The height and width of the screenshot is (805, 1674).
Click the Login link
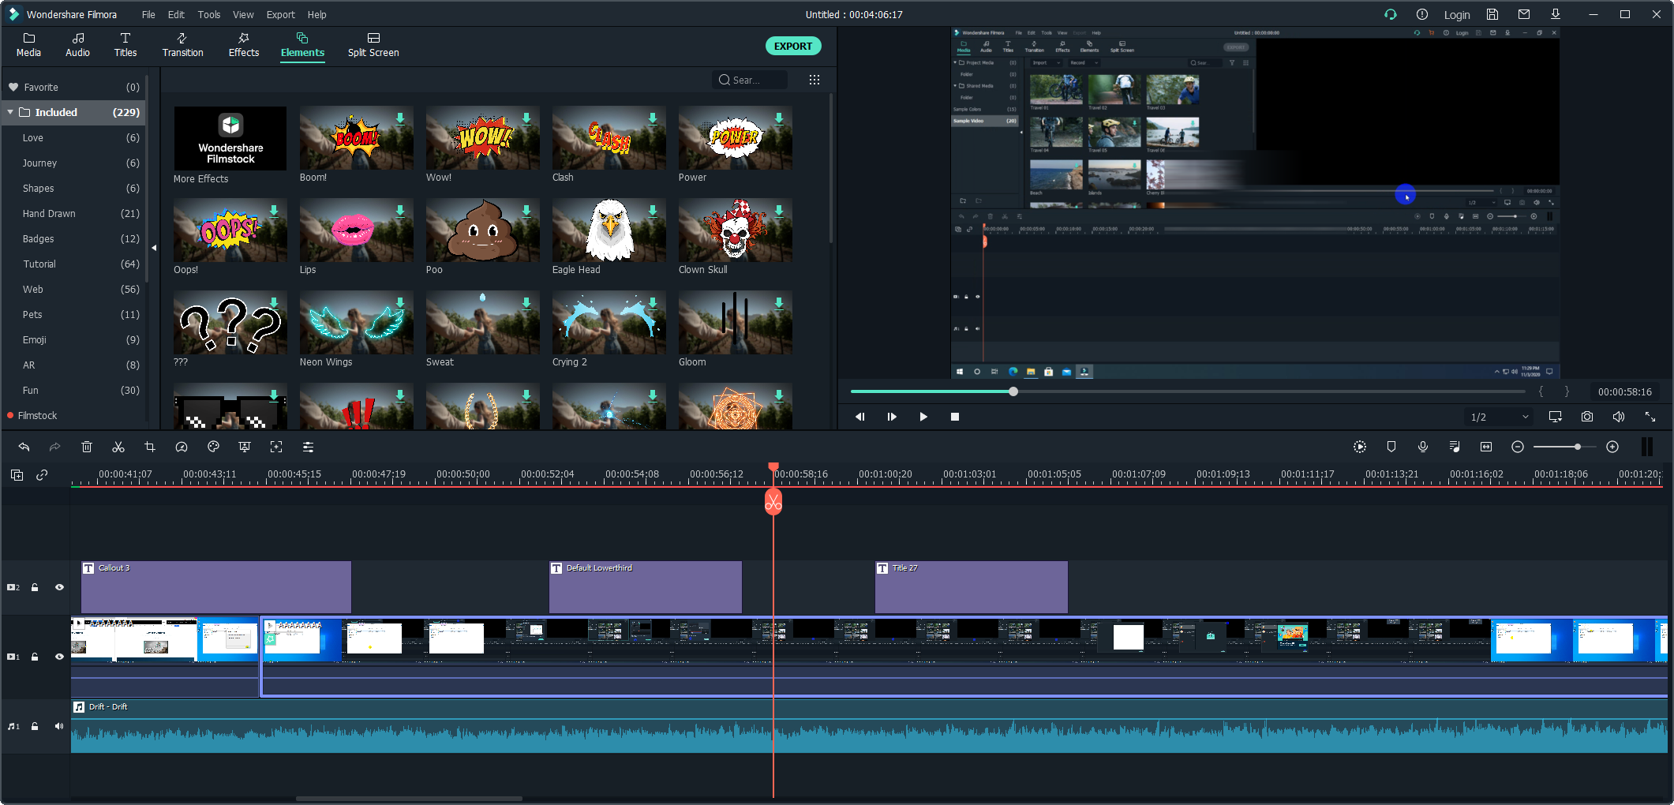1456,14
